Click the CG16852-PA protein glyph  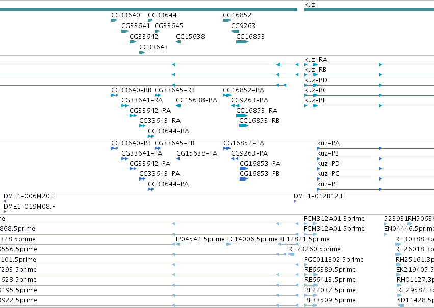(x=227, y=148)
